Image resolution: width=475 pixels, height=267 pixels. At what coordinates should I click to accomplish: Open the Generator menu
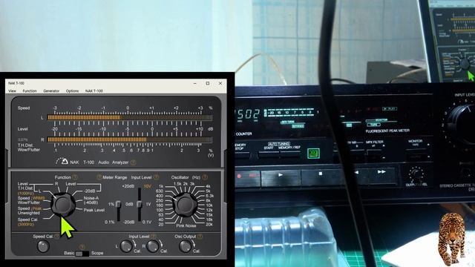(x=51, y=90)
